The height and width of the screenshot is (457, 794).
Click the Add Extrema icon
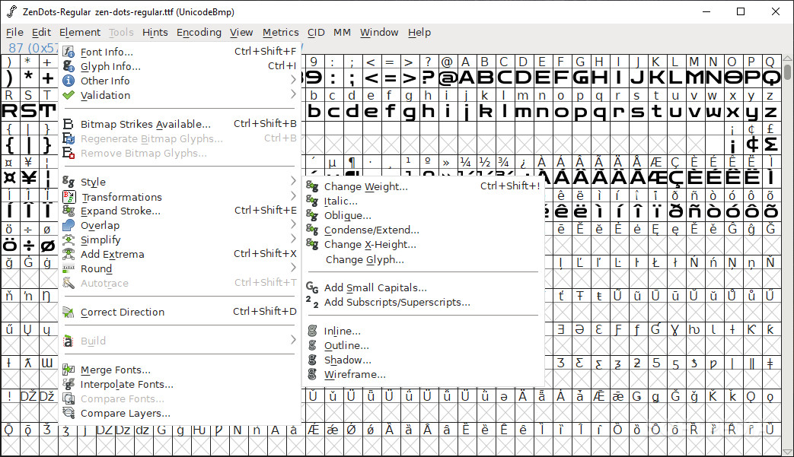(69, 254)
